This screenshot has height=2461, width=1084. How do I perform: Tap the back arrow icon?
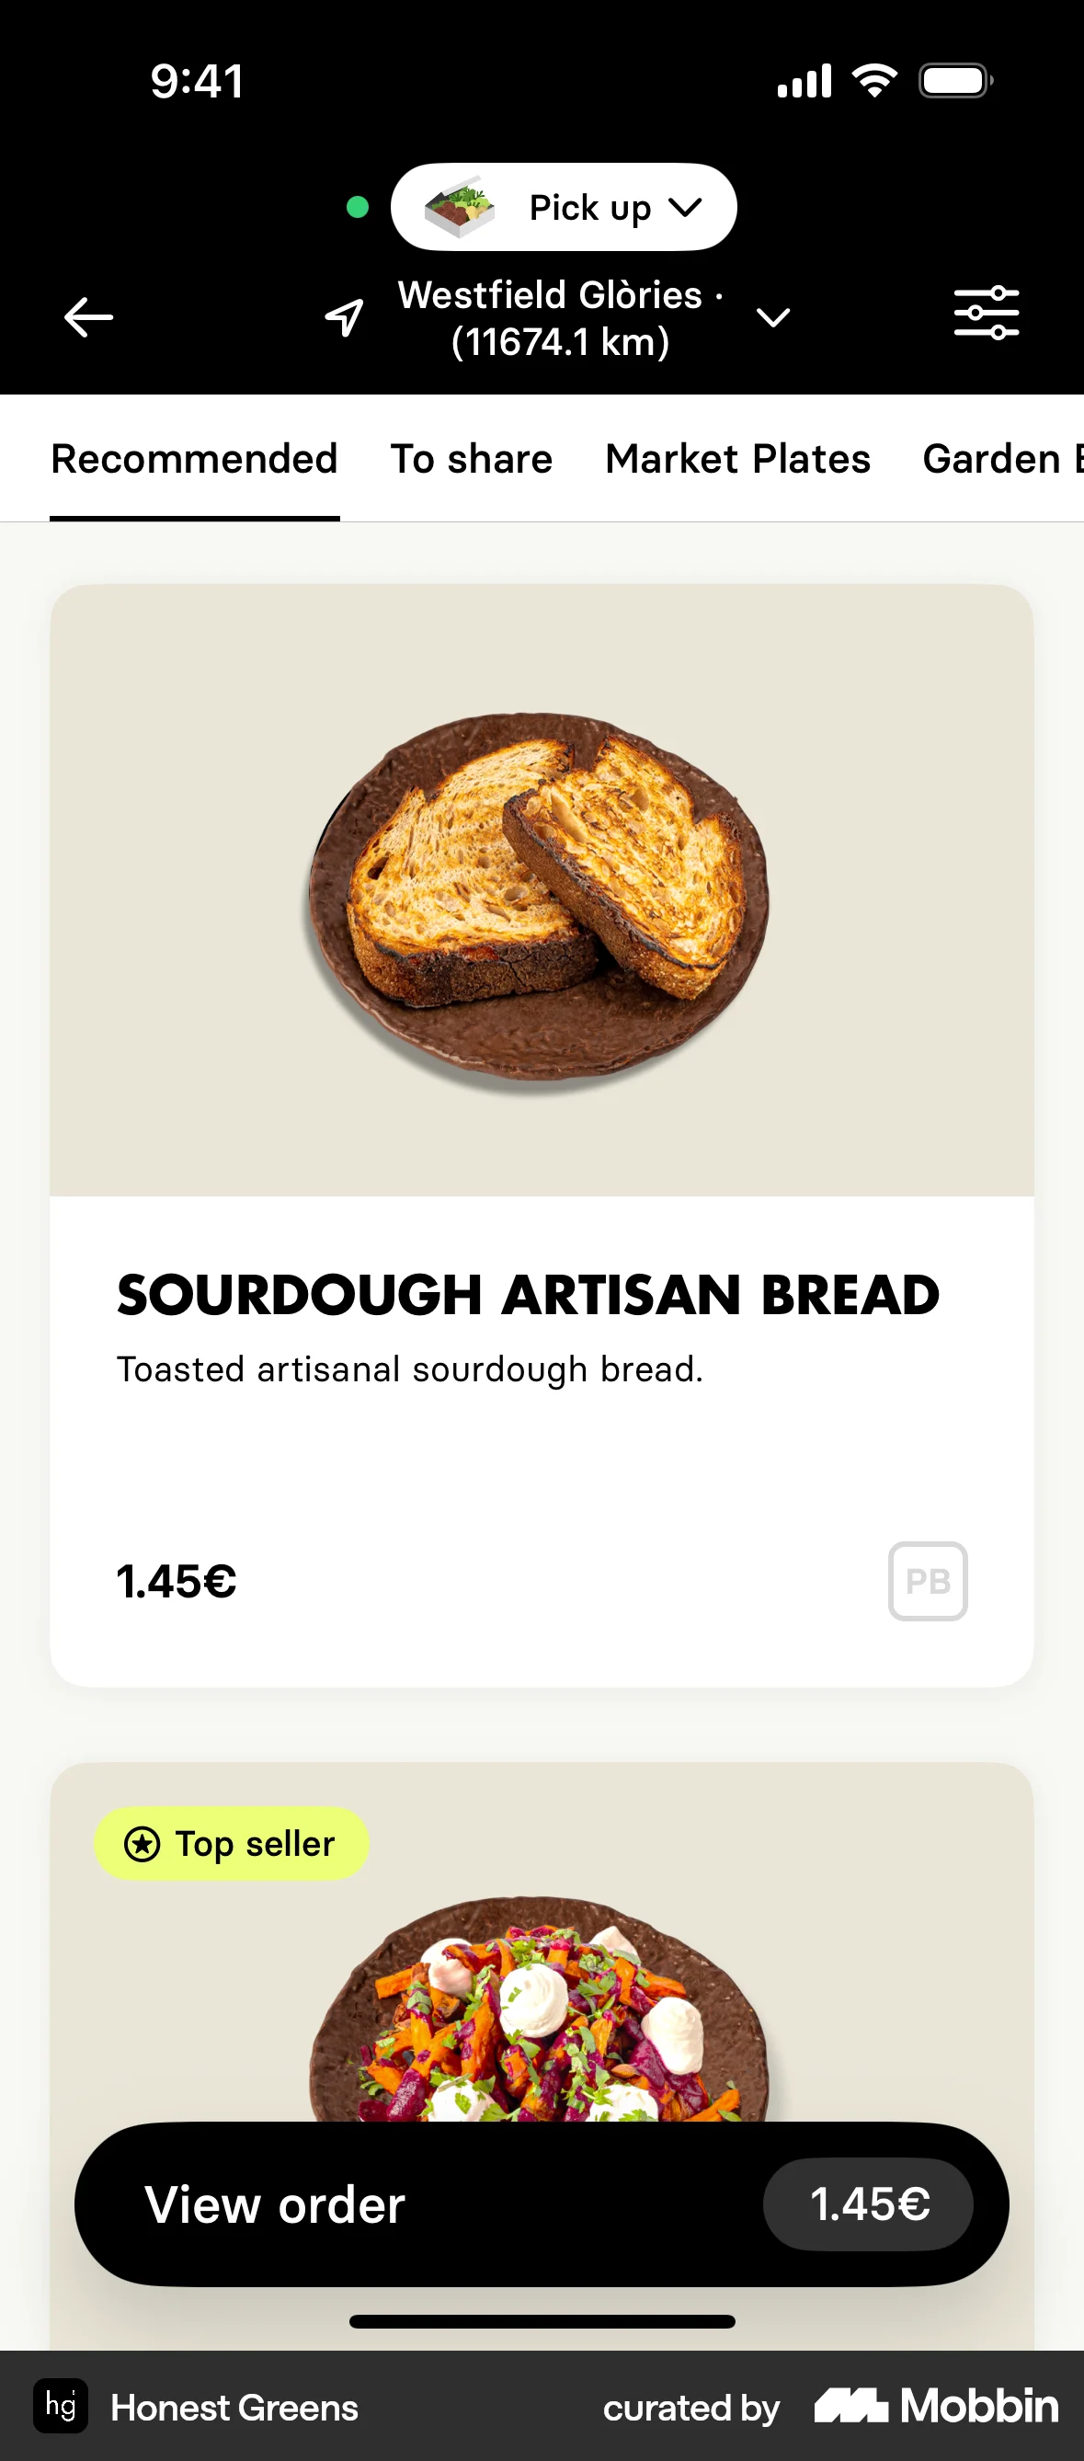click(x=88, y=317)
